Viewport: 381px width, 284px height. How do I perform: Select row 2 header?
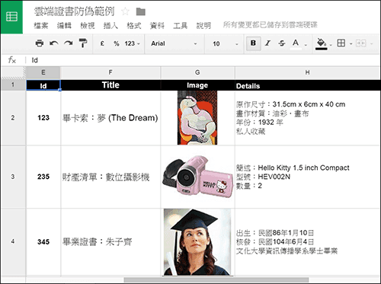point(13,118)
